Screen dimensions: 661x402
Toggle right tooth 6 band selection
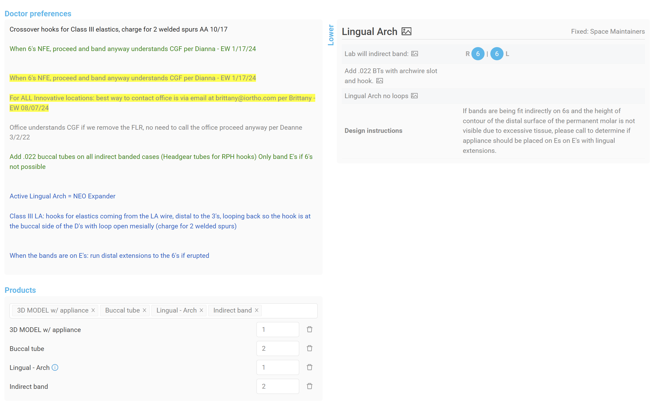point(477,54)
